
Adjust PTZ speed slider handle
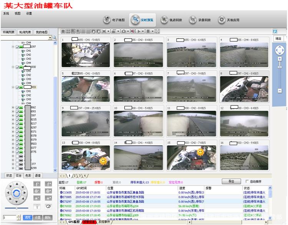tap(17, 208)
